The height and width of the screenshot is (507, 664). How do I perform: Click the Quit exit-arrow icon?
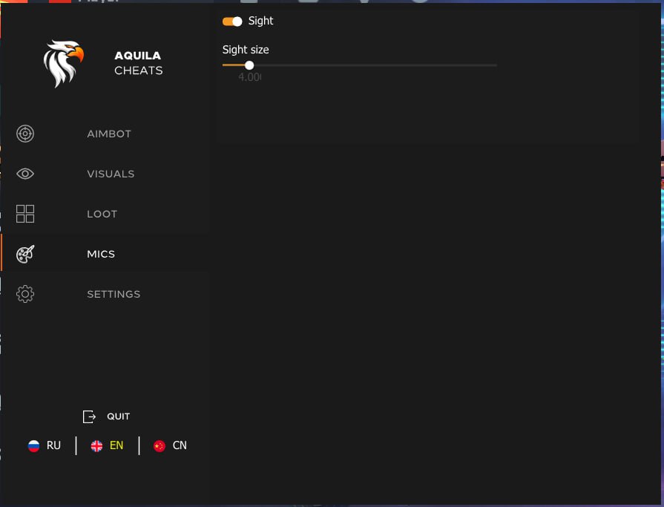tap(90, 416)
